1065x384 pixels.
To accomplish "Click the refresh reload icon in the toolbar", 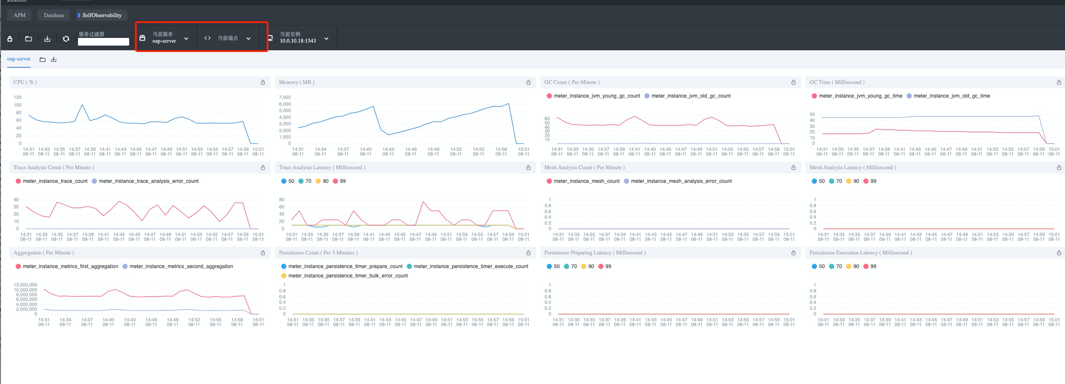I will click(x=66, y=39).
